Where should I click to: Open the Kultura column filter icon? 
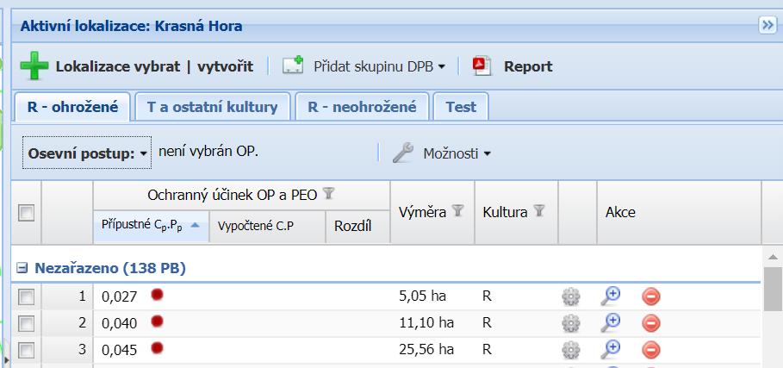[538, 211]
